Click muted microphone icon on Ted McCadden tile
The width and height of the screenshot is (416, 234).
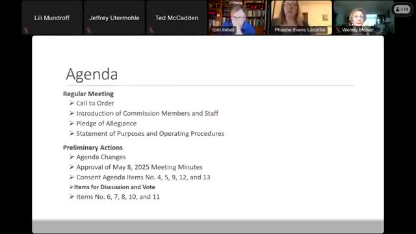[151, 30]
